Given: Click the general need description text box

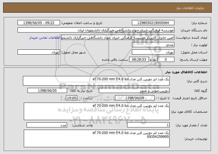Looking at the screenshot, I should coord(96,81).
